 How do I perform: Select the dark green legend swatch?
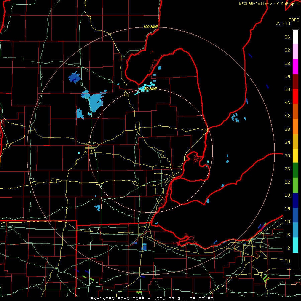pyautogui.click(x=295, y=170)
